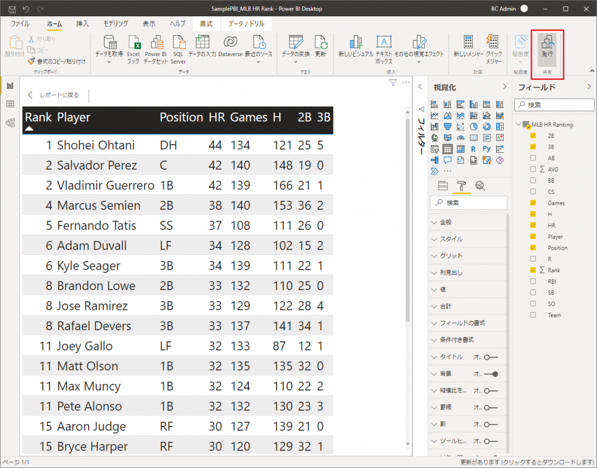Toggle the 背景 (Background) switch off
597x468 pixels.
491,374
